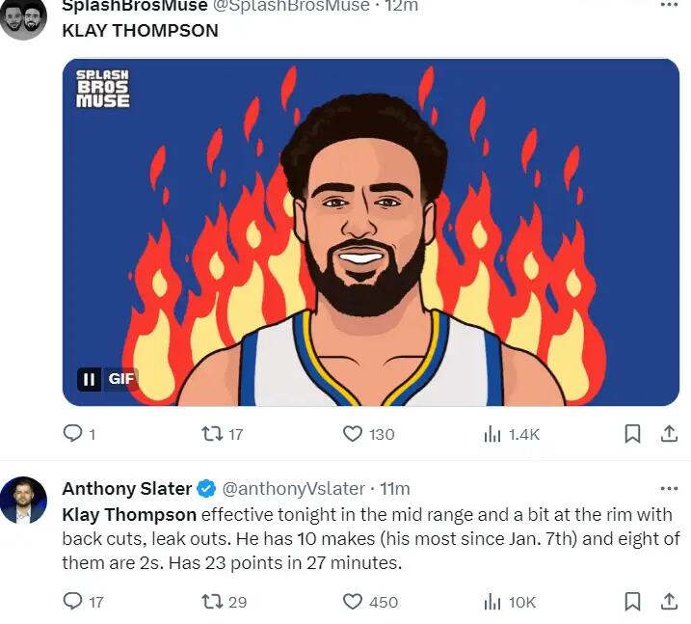Share the SplashBrosMuse tweet
The height and width of the screenshot is (624, 691).
pos(669,434)
